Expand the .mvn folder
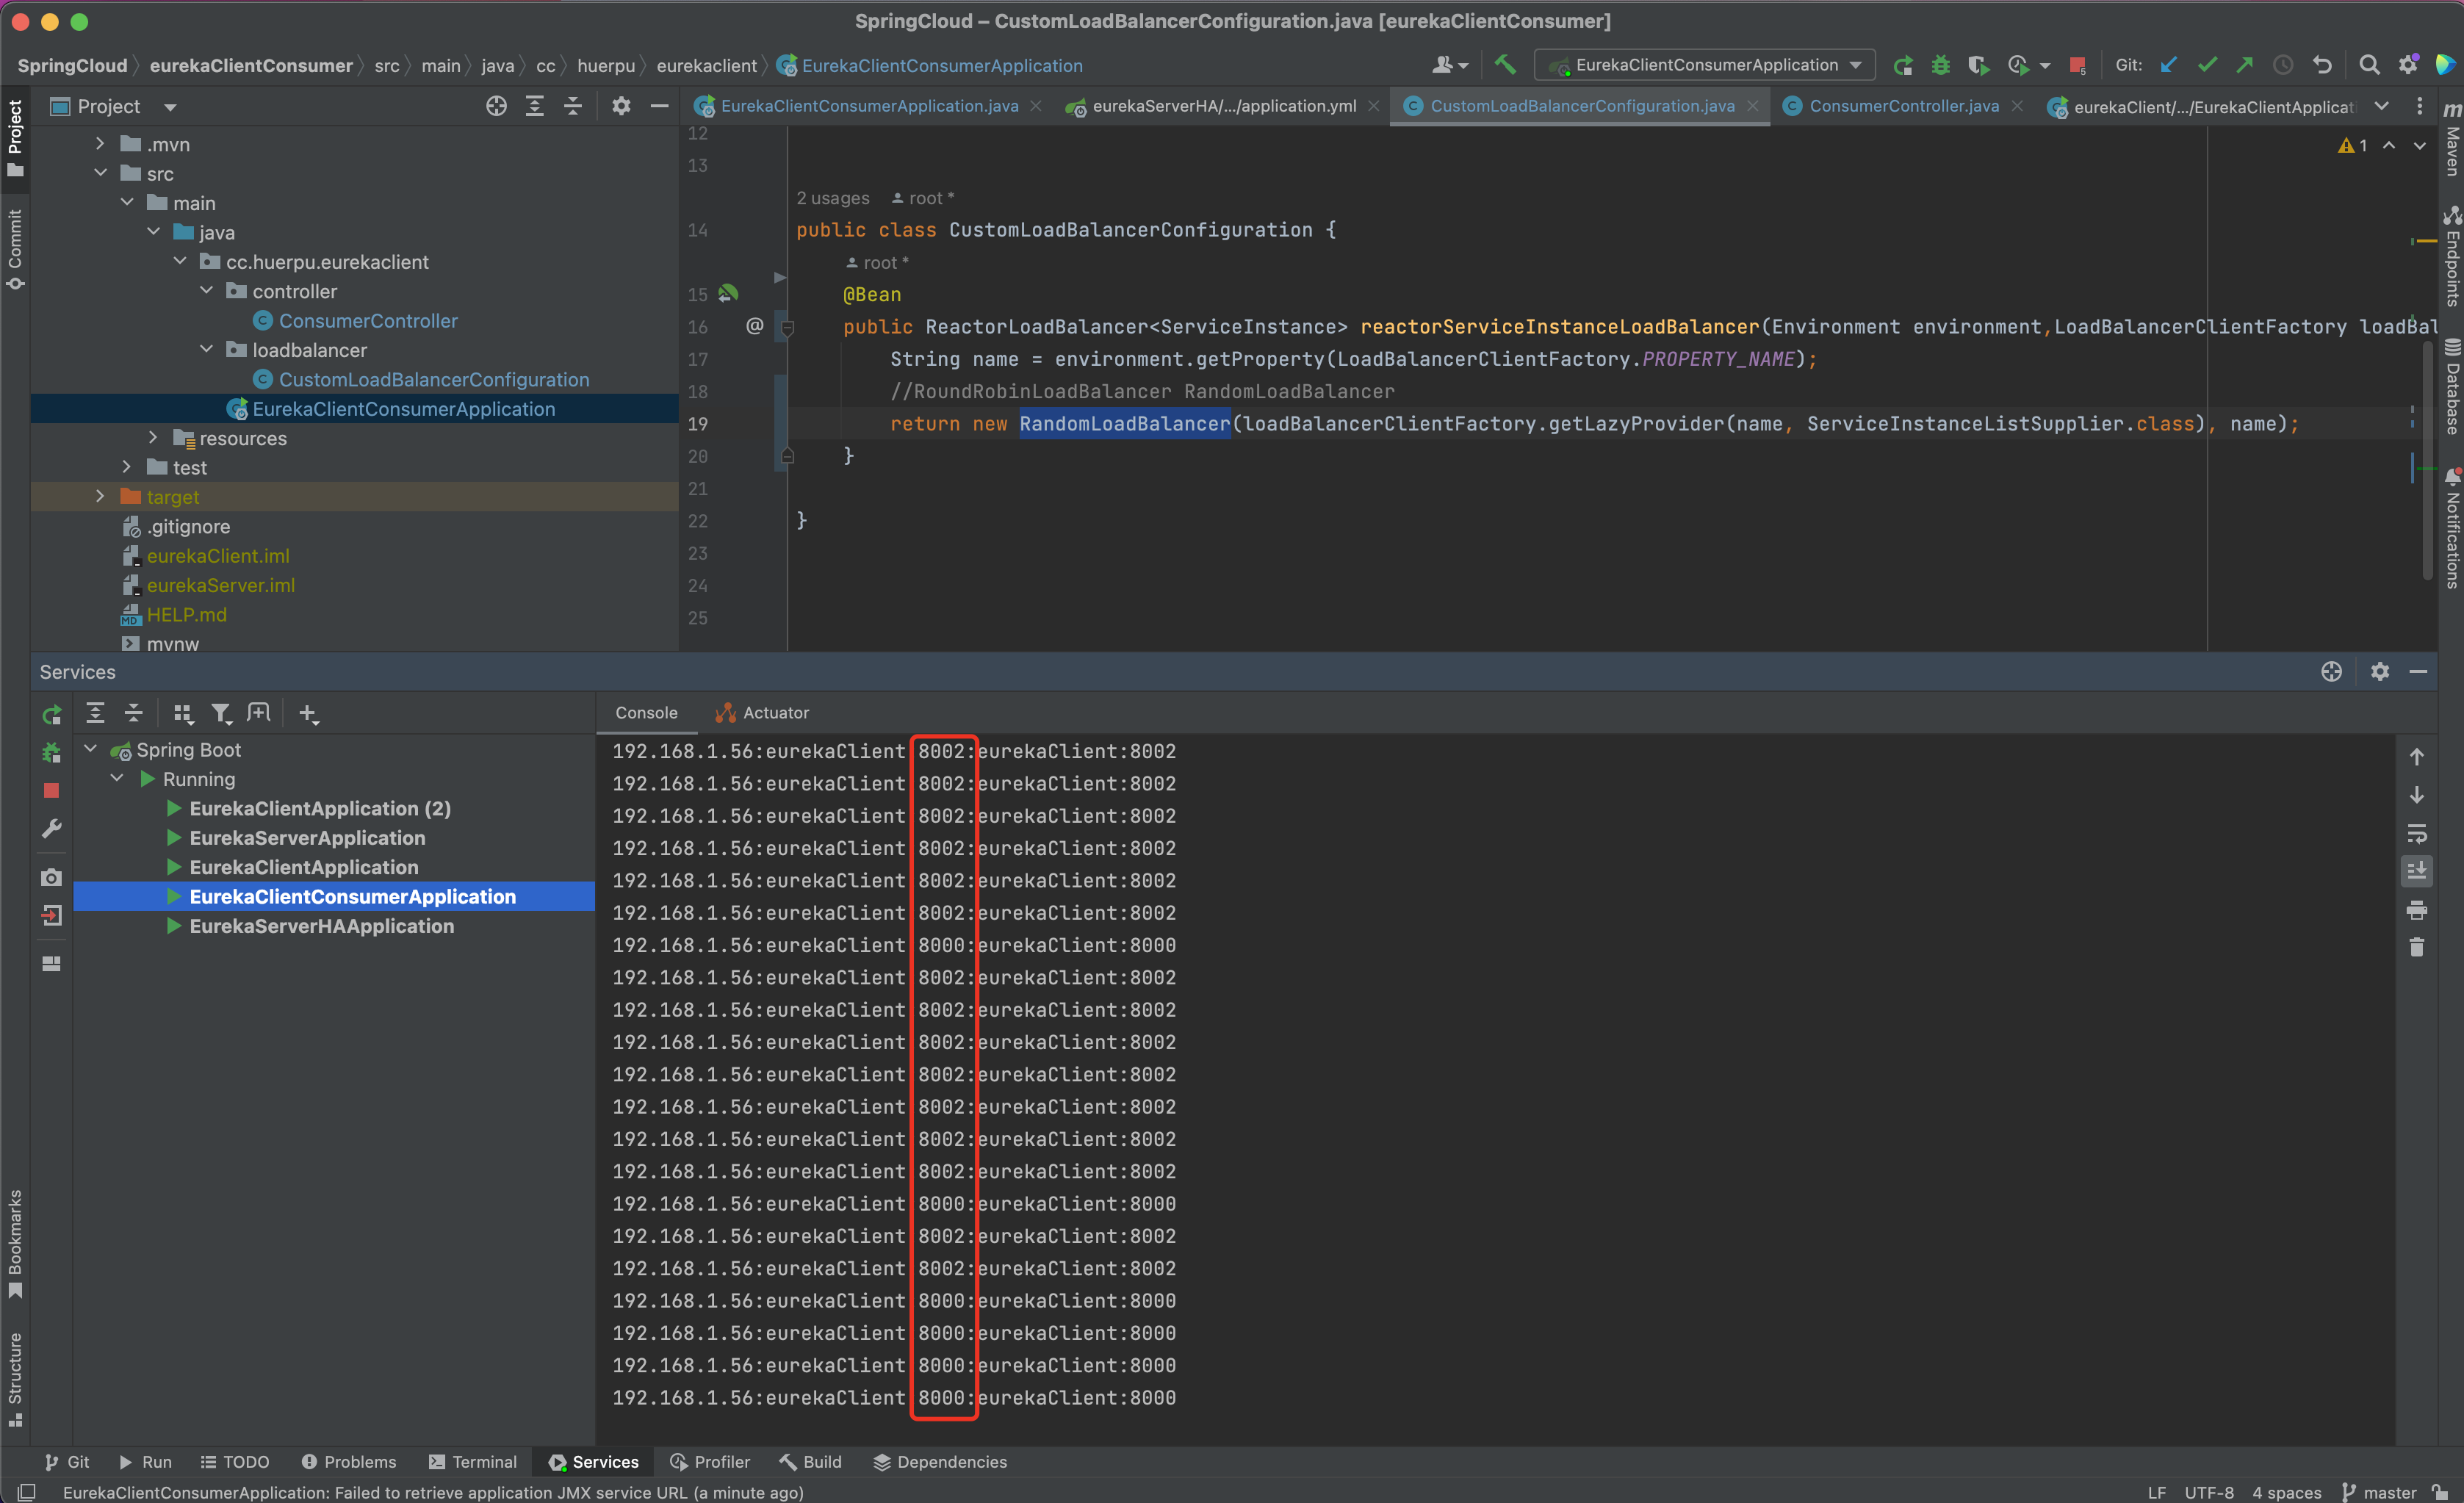The width and height of the screenshot is (2464, 1503). pos(99,144)
